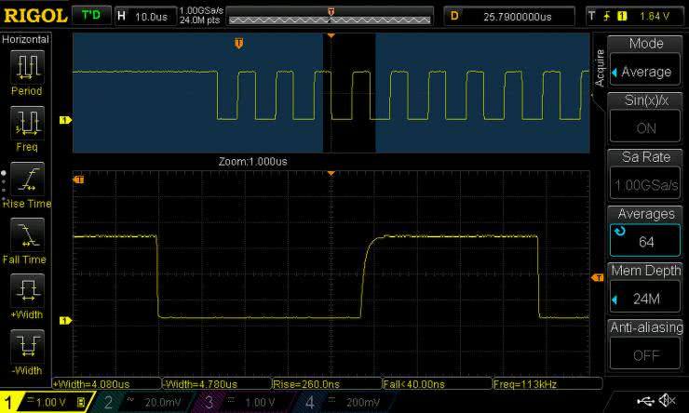This screenshot has height=413, width=689.
Task: Choose the Rise Time measurement icon
Action: pyautogui.click(x=26, y=180)
